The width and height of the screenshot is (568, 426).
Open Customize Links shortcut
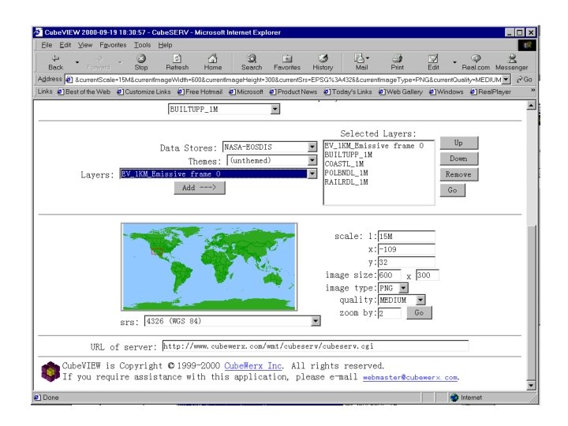(144, 92)
